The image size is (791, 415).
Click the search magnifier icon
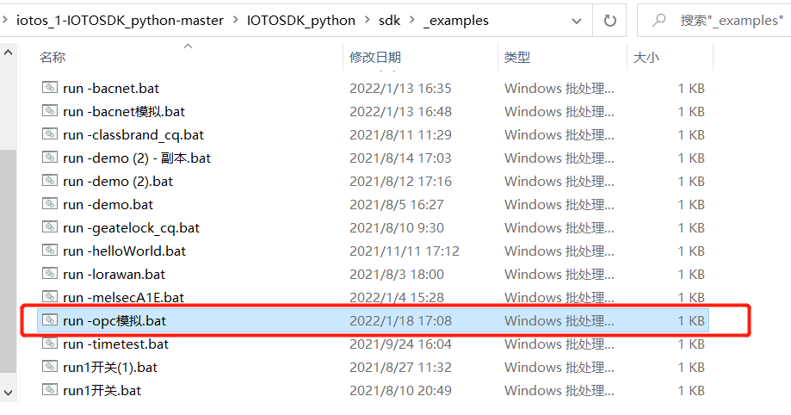pos(660,20)
